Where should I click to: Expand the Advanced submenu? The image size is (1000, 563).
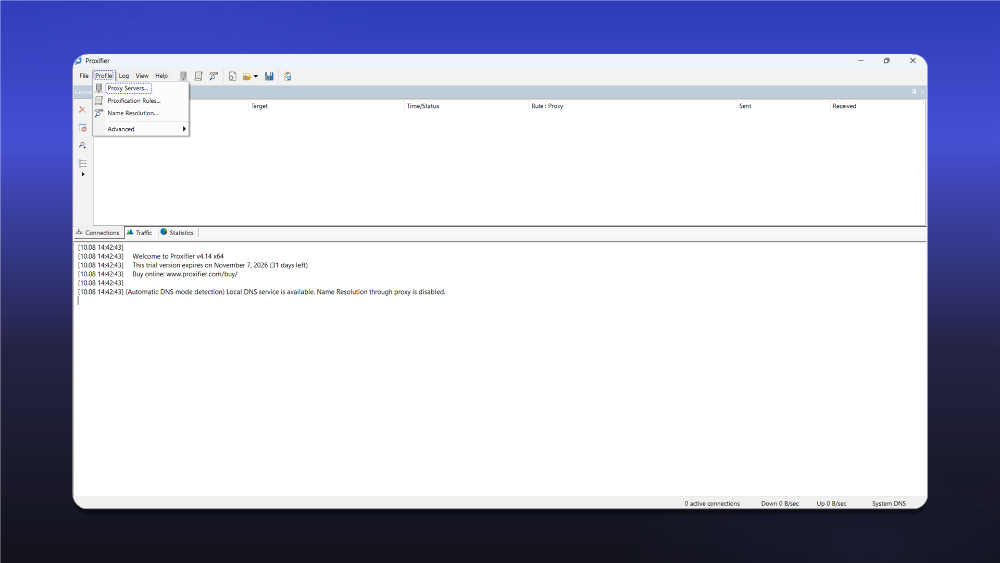tap(141, 129)
